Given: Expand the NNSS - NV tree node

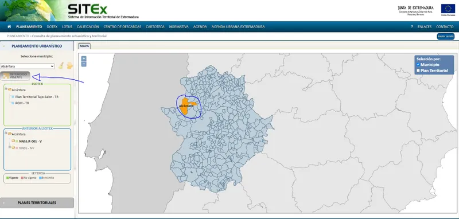Looking at the screenshot, I should click(x=10, y=147).
